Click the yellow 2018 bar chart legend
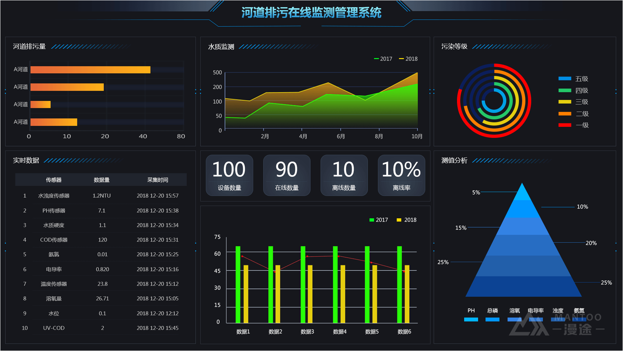623x351 pixels. (x=407, y=220)
